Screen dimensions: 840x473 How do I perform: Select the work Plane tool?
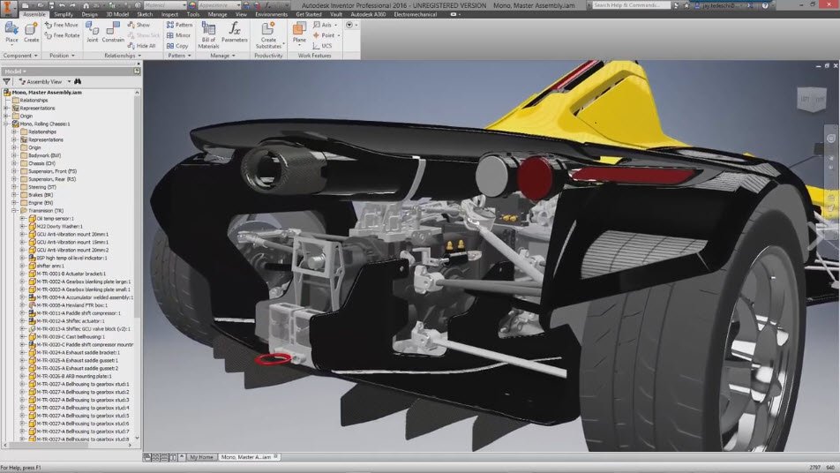(x=299, y=32)
